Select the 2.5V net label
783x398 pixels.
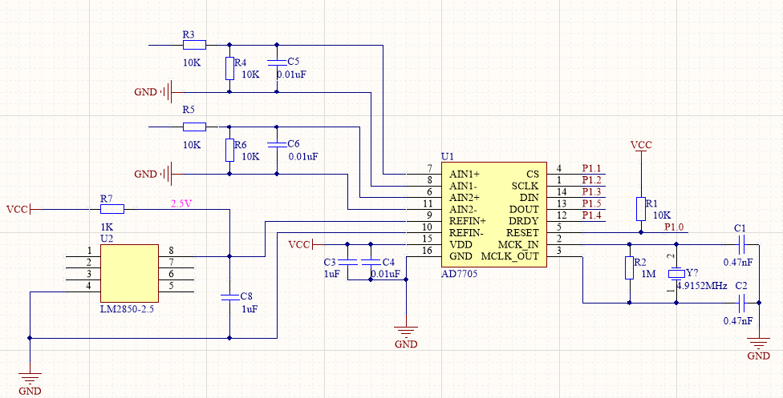point(181,203)
